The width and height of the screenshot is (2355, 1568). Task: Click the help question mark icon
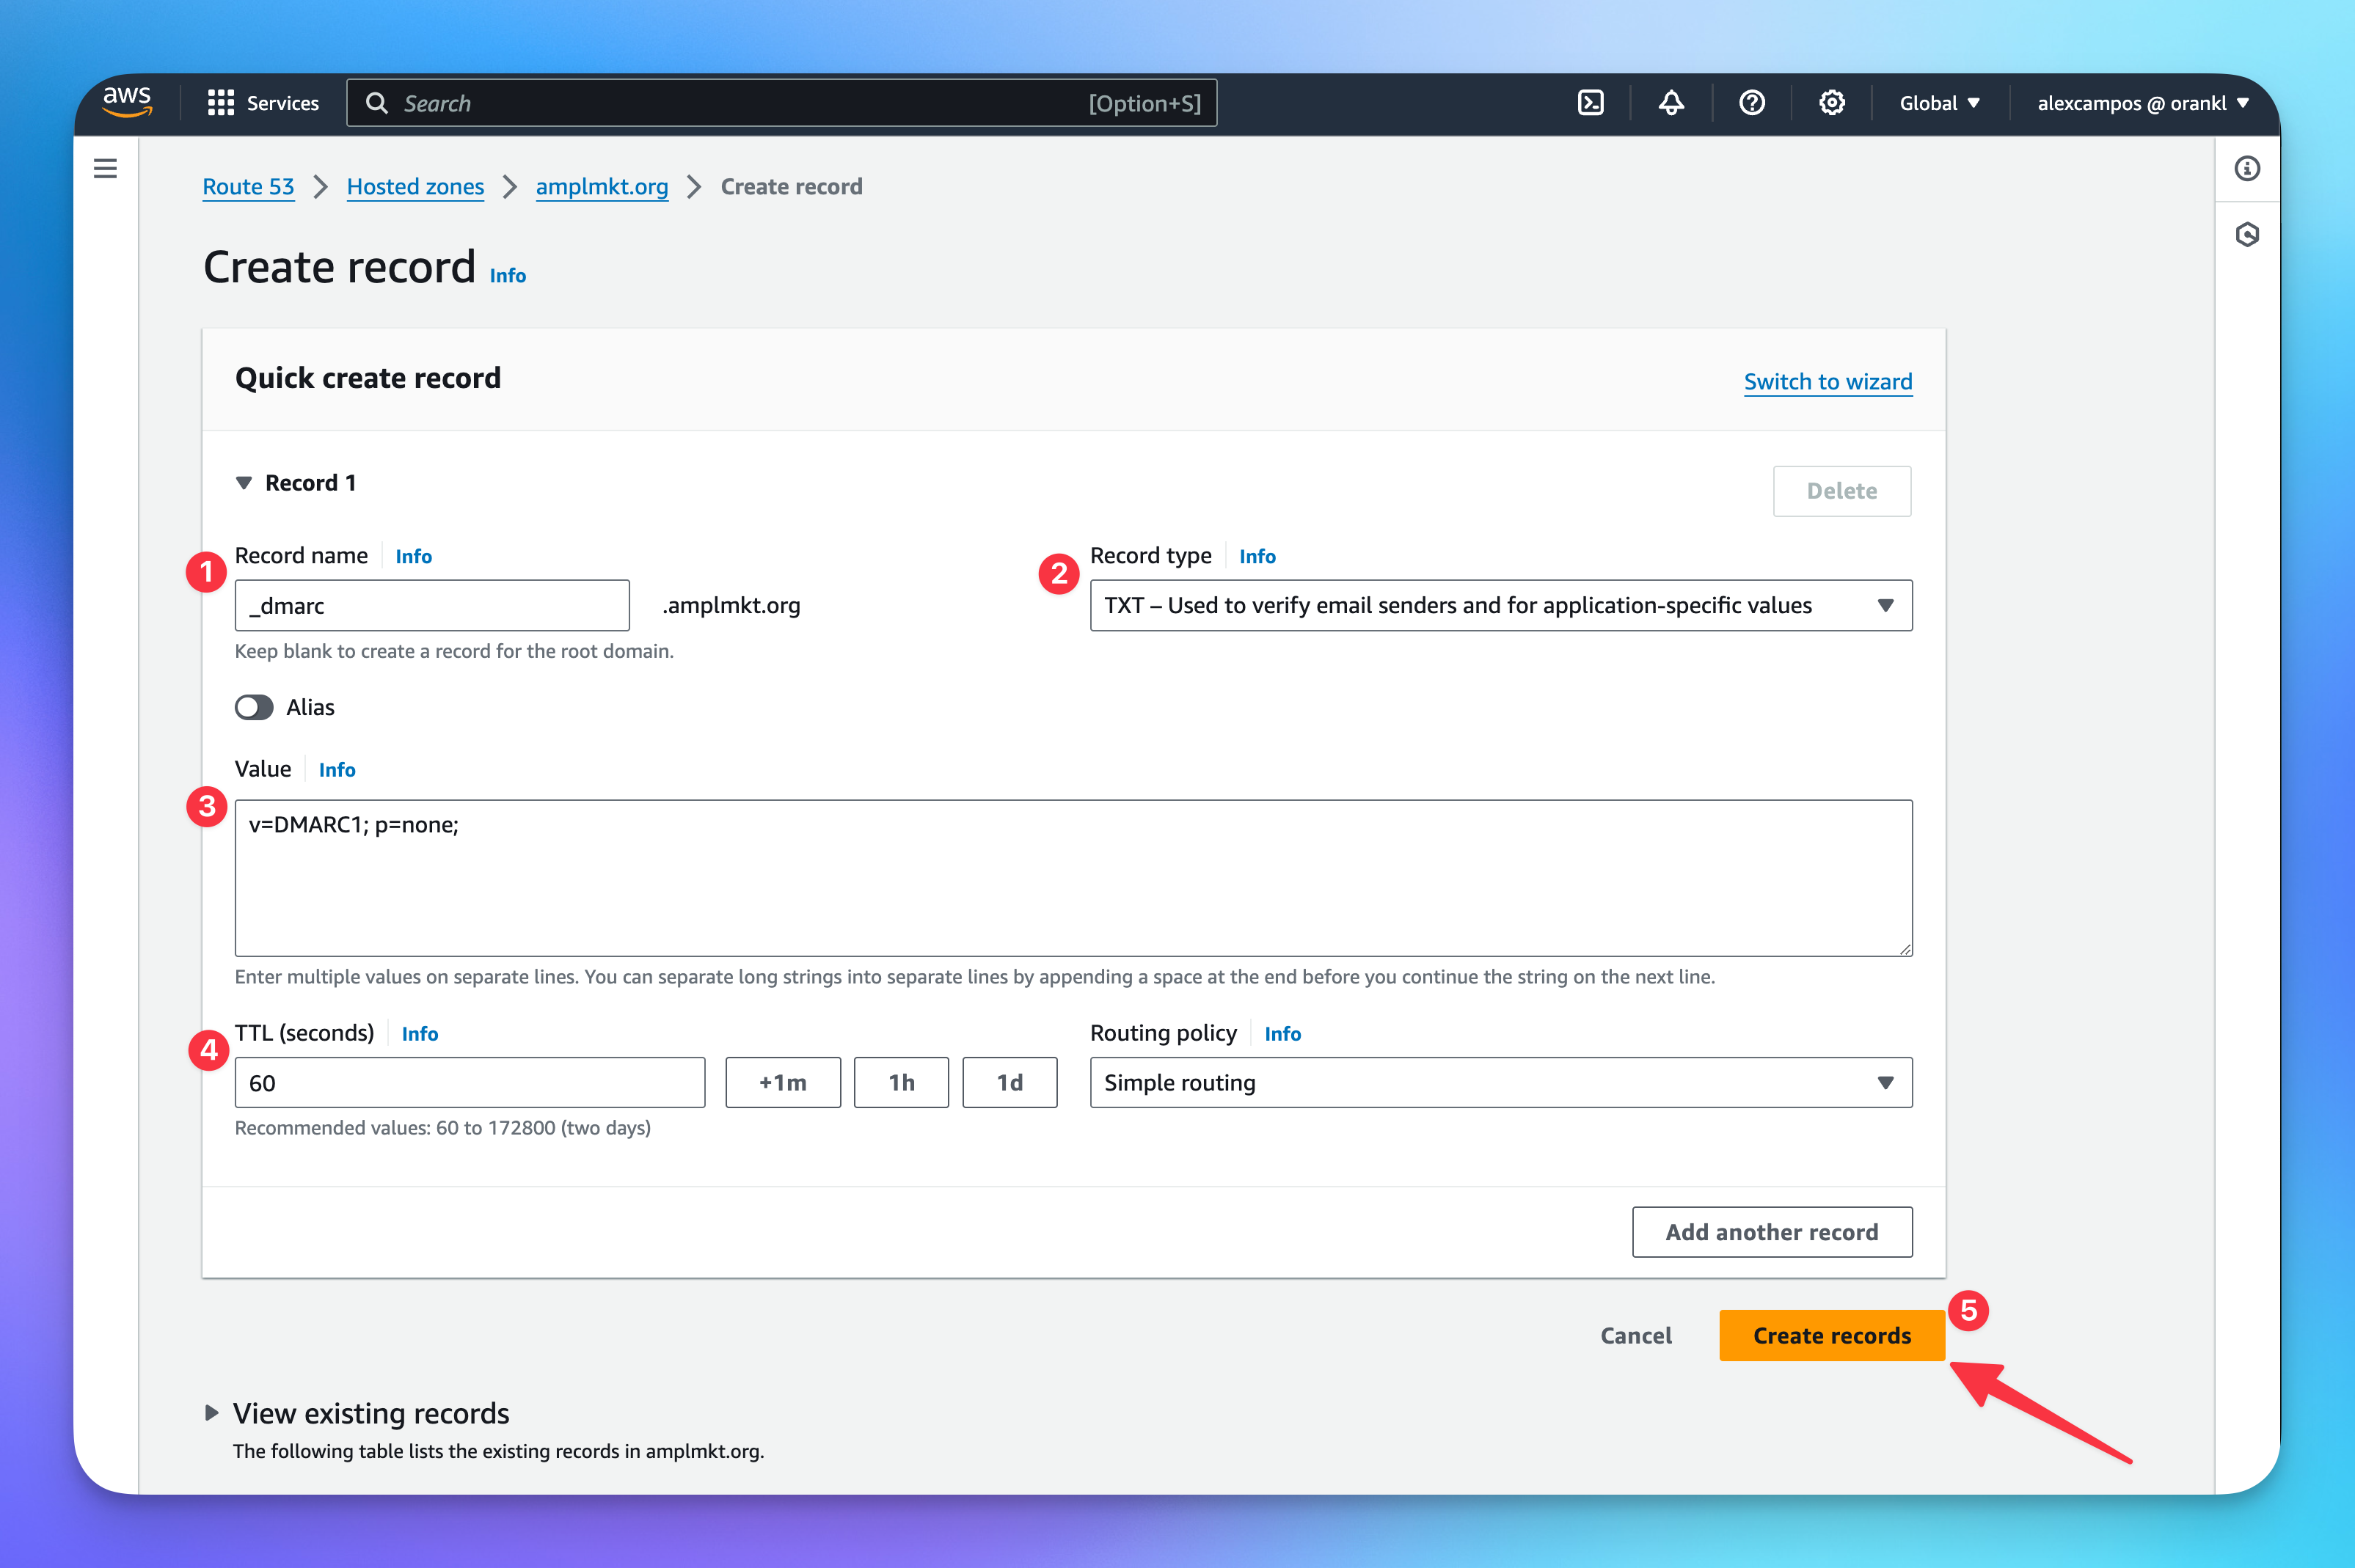(1750, 103)
